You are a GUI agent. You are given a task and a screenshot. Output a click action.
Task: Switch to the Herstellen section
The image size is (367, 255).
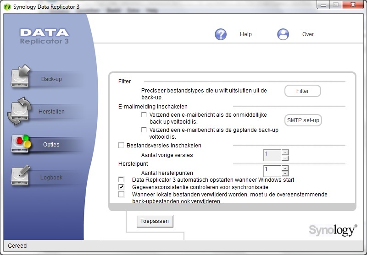51,112
